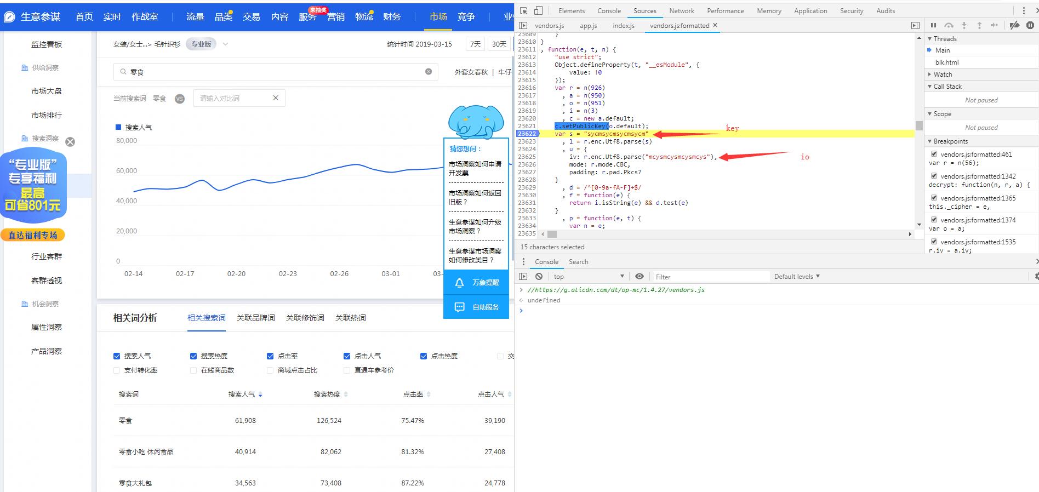Click the 自助服务 button

476,307
